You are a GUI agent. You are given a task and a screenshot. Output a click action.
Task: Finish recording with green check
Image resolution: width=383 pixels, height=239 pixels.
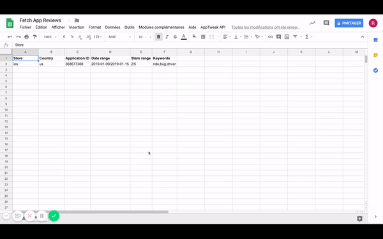tap(54, 216)
